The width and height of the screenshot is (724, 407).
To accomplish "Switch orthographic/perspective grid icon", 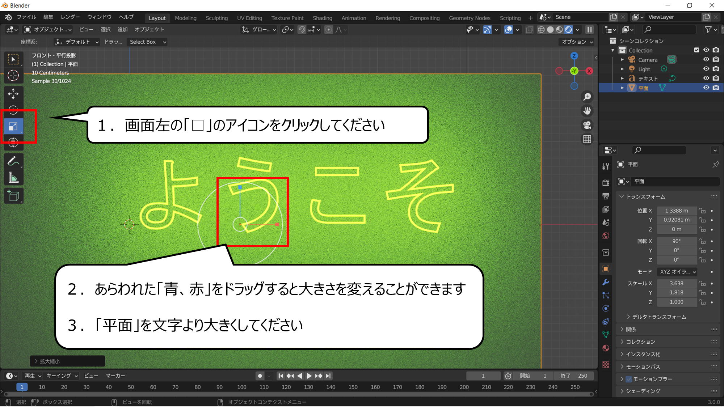I will pyautogui.click(x=587, y=139).
